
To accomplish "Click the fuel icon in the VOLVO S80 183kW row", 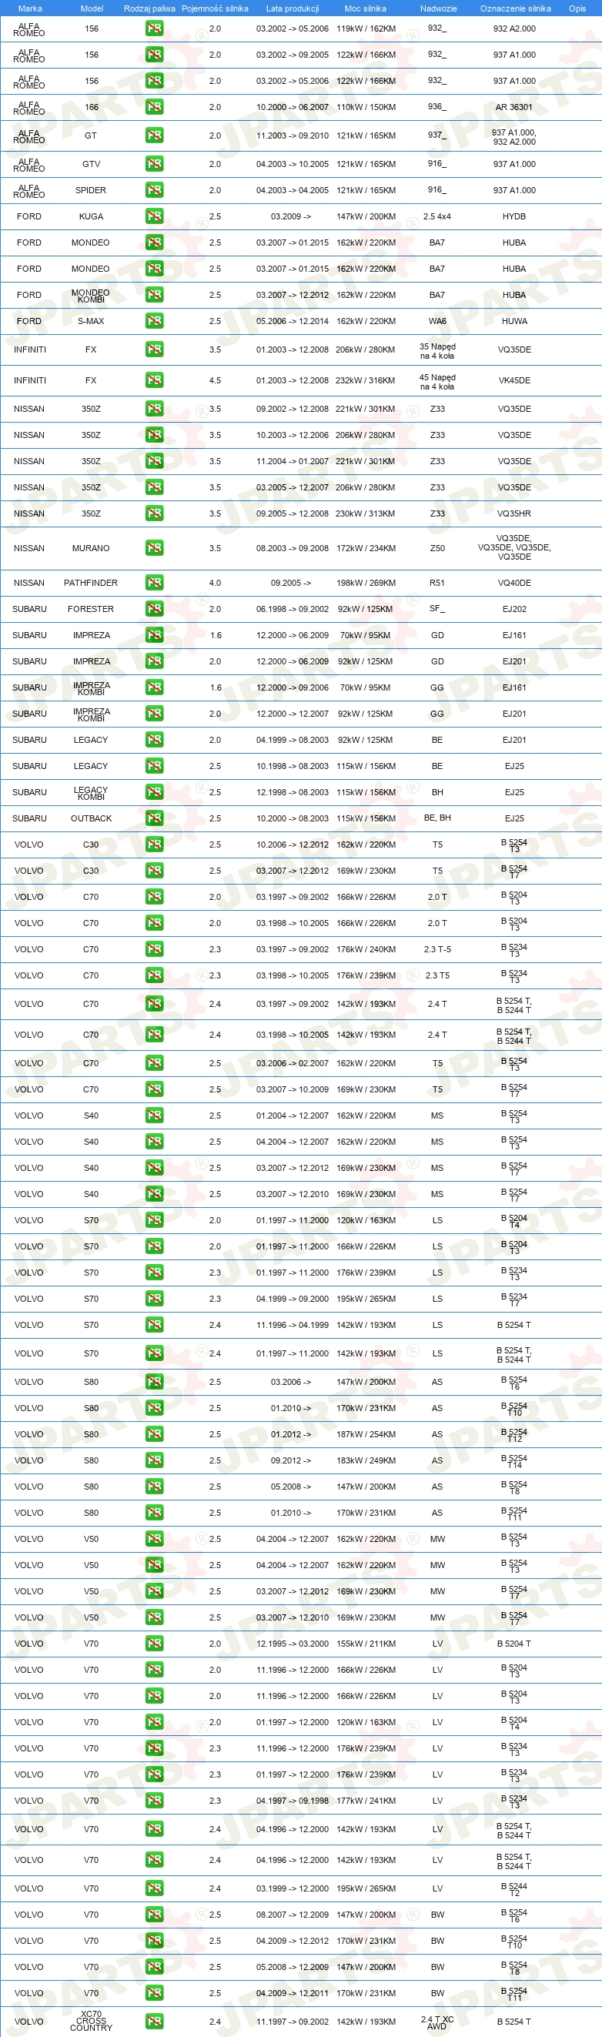I will click(154, 1460).
